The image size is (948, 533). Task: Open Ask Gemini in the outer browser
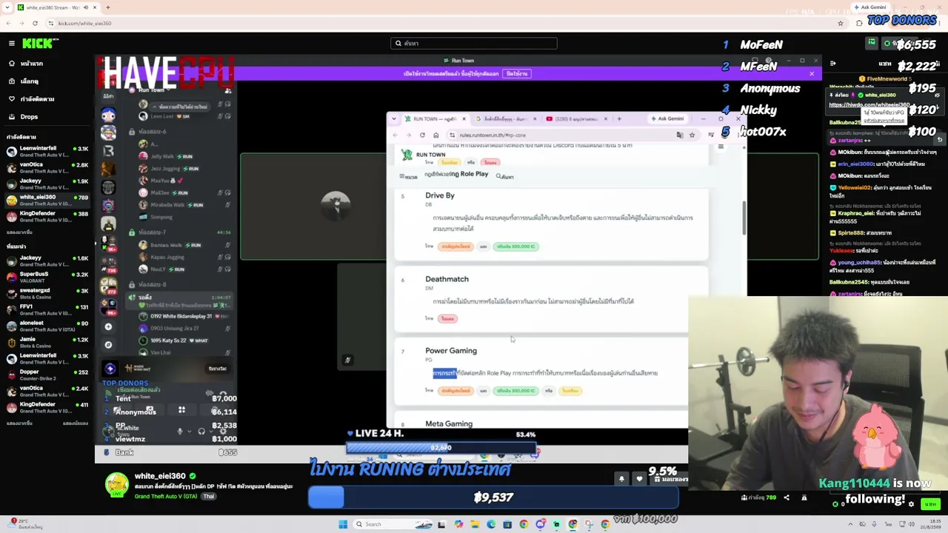point(869,7)
